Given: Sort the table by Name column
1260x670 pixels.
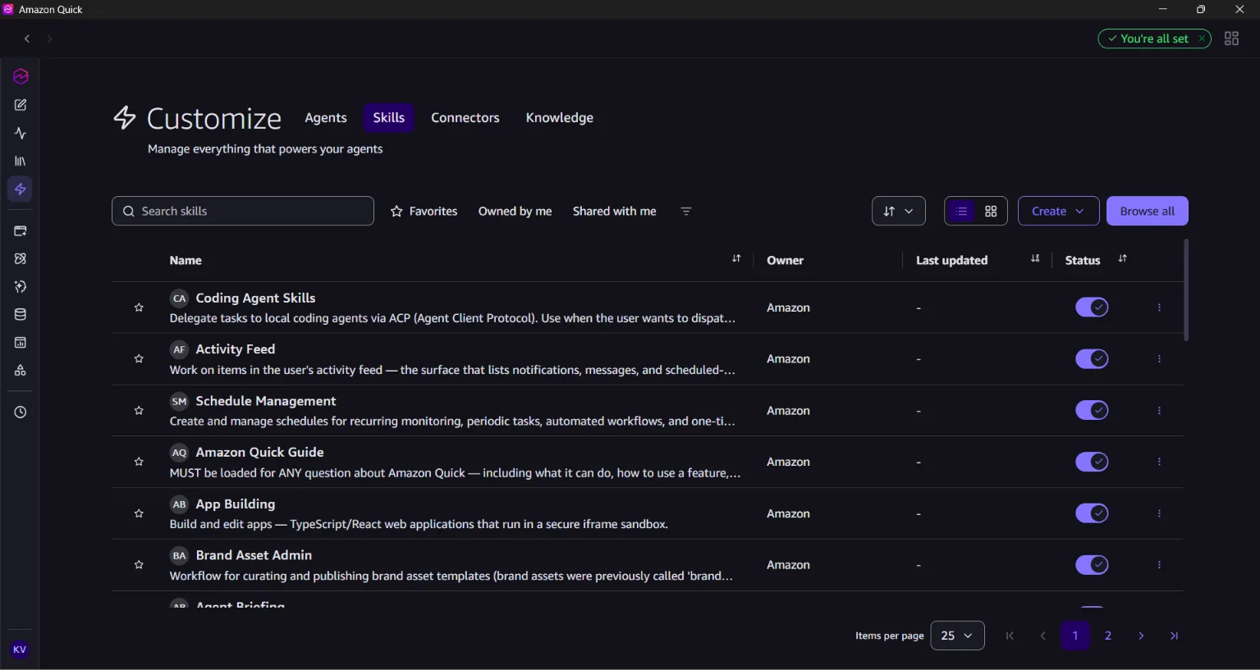Looking at the screenshot, I should pos(736,259).
